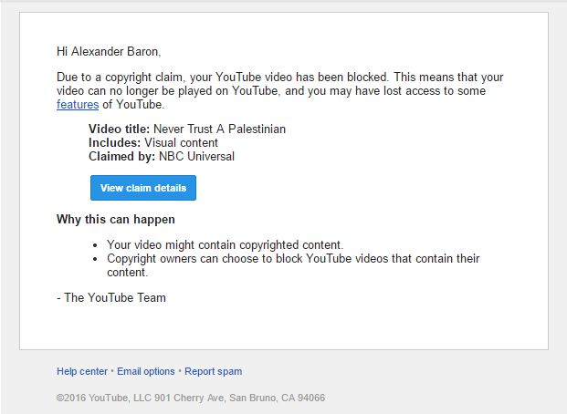Click the 'NBC Universal' claimant name
The width and height of the screenshot is (567, 414).
[196, 157]
